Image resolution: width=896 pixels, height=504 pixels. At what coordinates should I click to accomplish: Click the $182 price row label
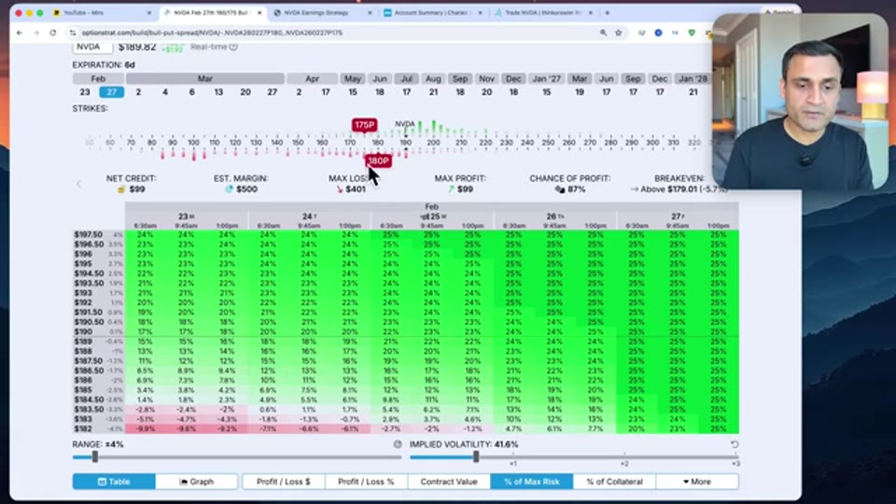tap(83, 428)
